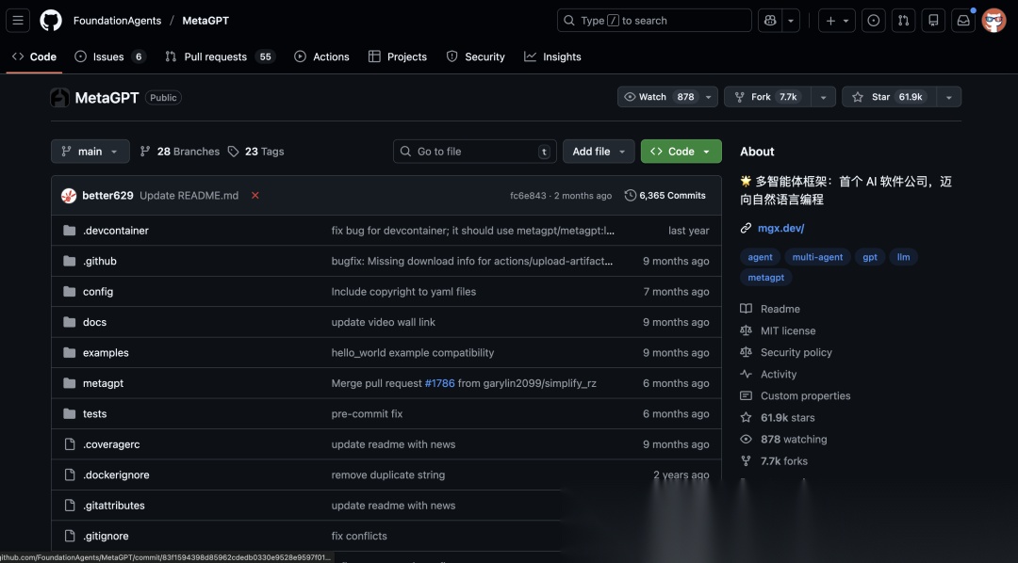Open the hamburger navigation menu
The image size is (1018, 563).
tap(18, 21)
